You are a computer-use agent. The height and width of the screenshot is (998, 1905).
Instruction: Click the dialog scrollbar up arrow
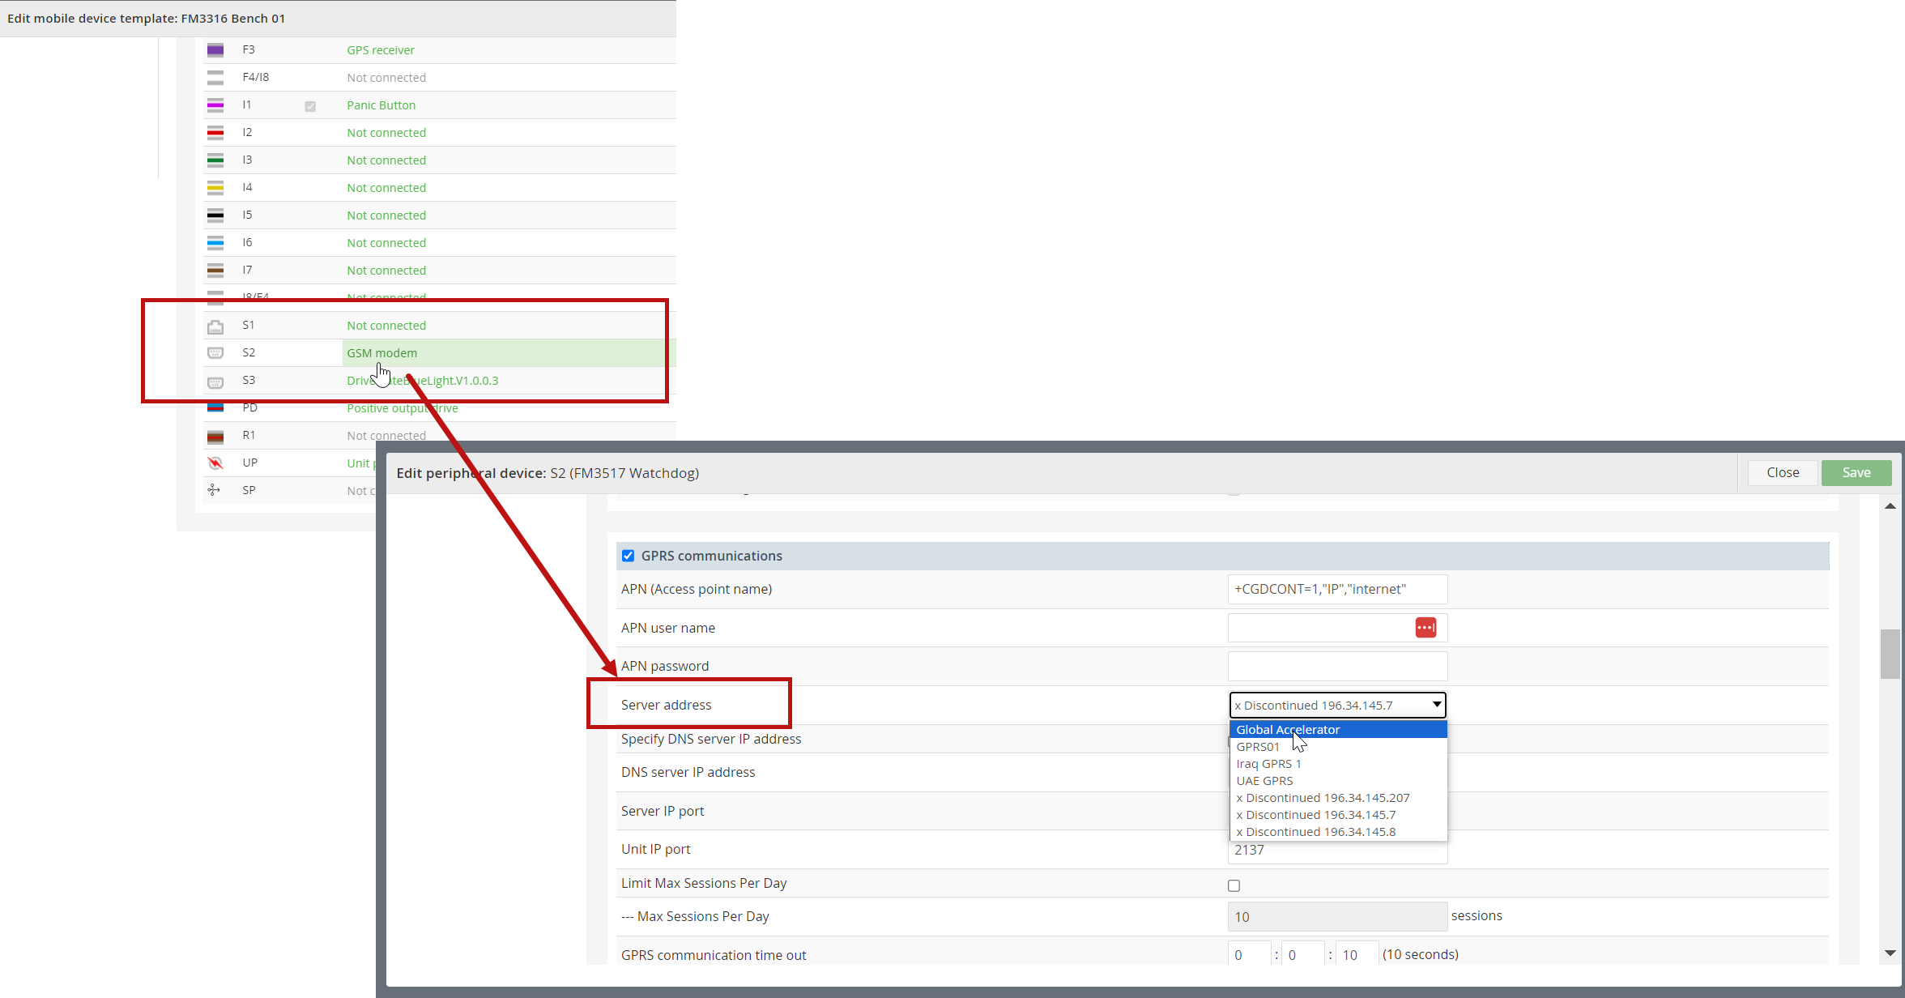coord(1890,506)
